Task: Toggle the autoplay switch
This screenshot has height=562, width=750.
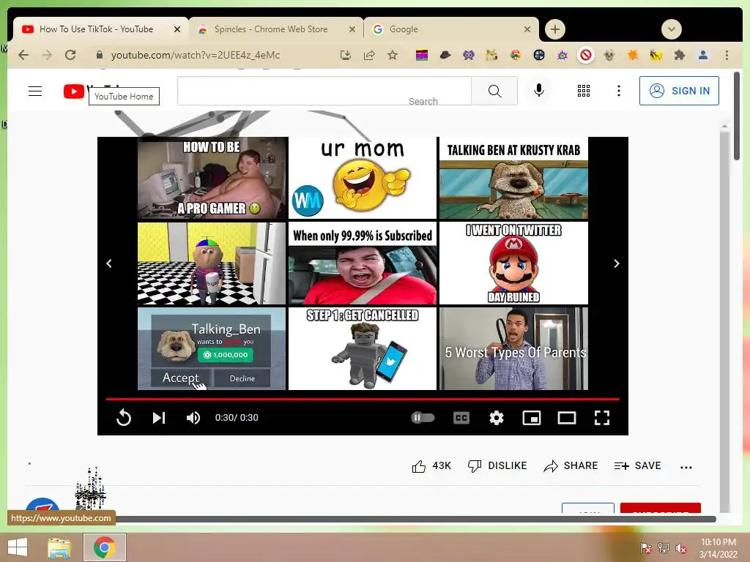Action: click(423, 418)
